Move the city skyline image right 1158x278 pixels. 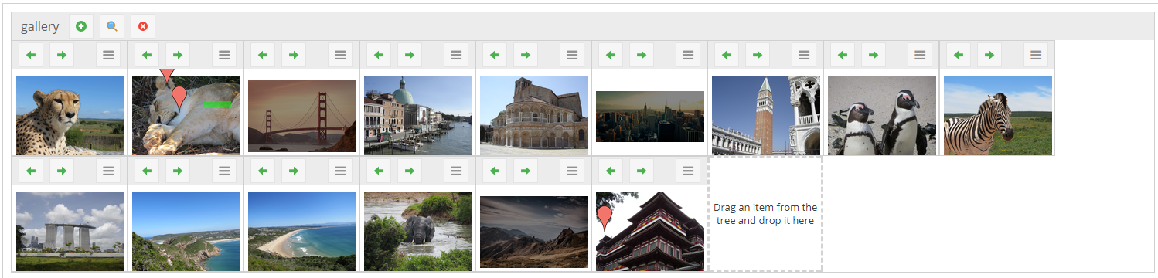(642, 55)
